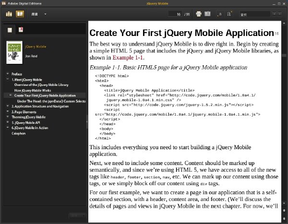Click the dimmed button at panel bottom
Screen dimensions: 288x224
[x=77, y=215]
